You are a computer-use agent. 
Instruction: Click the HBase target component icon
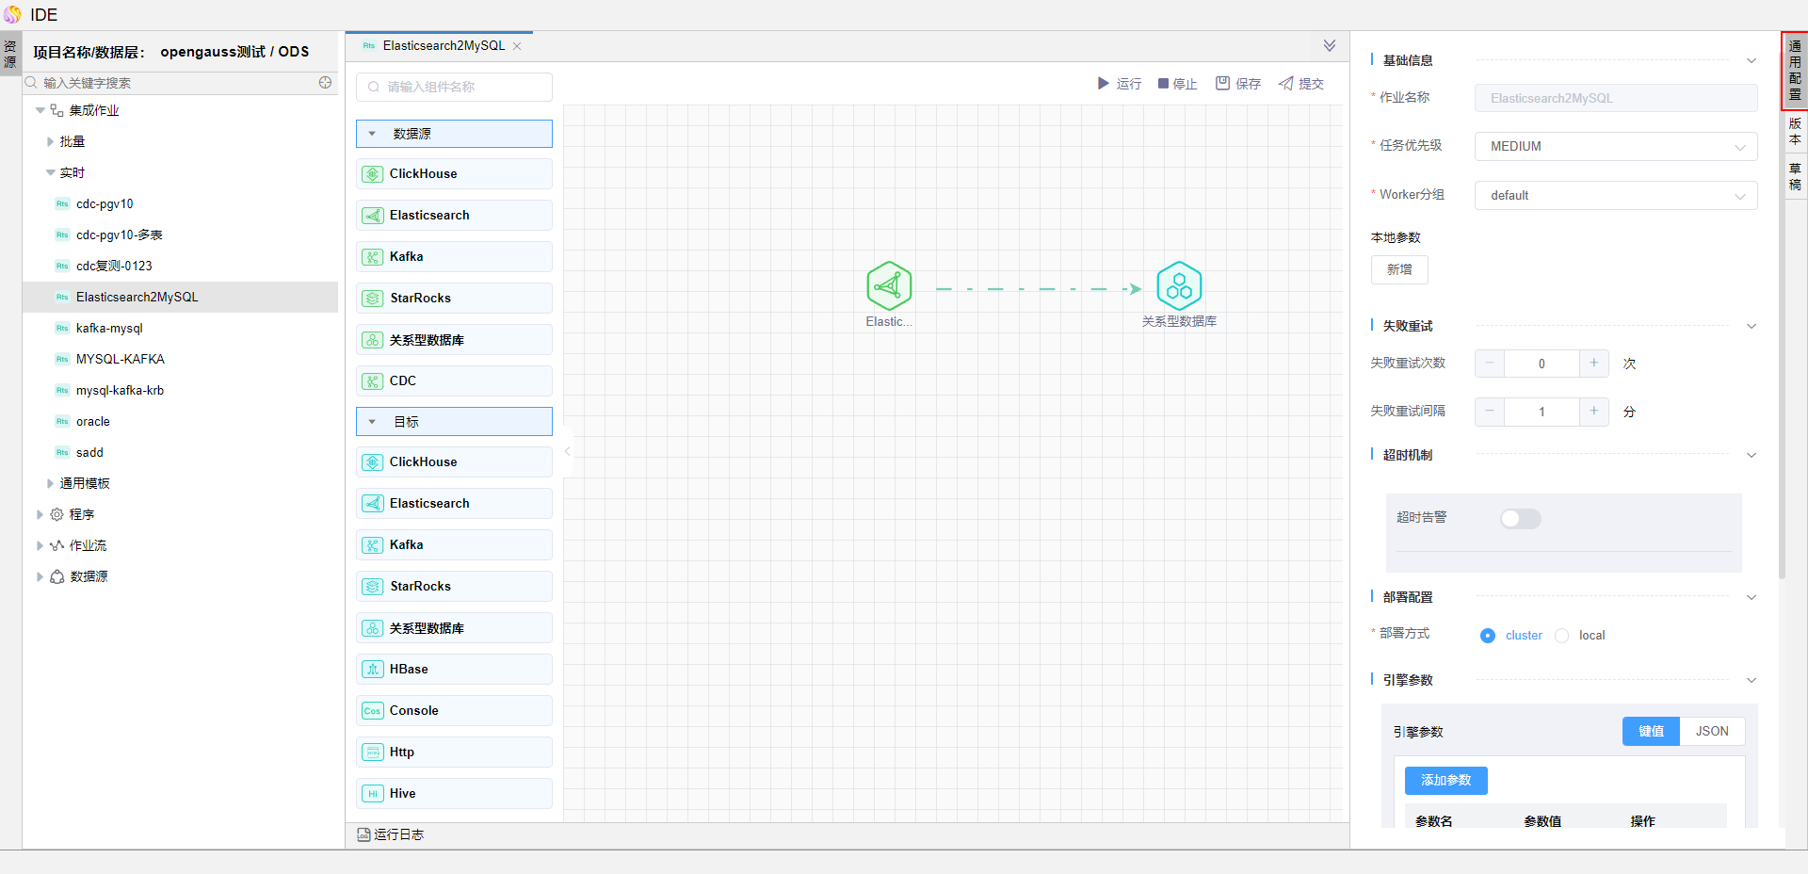[373, 670]
